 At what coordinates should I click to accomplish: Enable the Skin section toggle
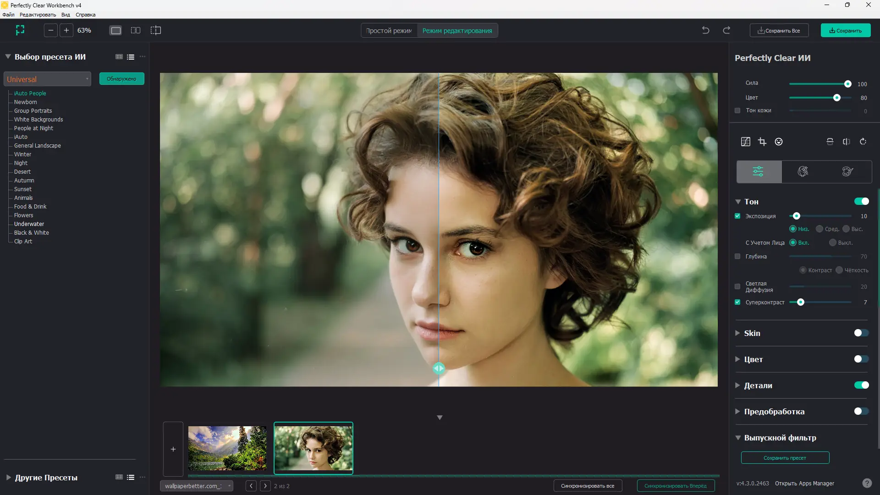pos(861,333)
